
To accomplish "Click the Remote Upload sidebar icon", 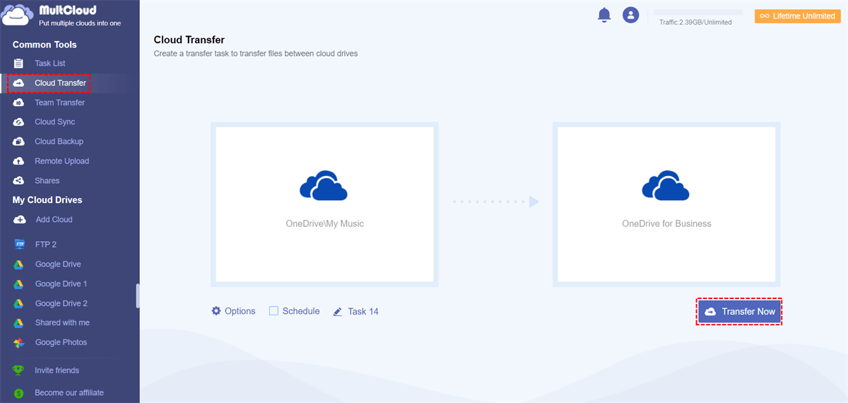I will (x=19, y=161).
